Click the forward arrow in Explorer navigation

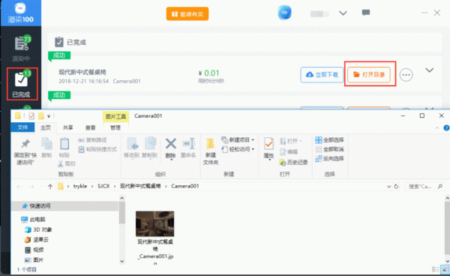31,187
